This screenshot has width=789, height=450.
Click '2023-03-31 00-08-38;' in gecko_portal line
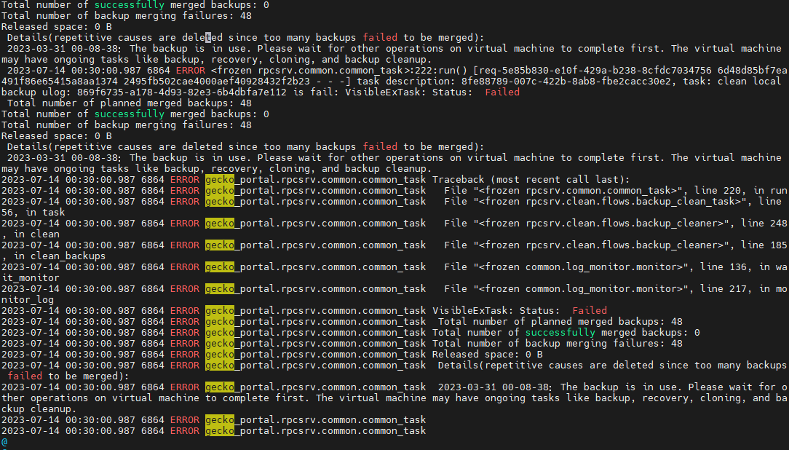495,387
